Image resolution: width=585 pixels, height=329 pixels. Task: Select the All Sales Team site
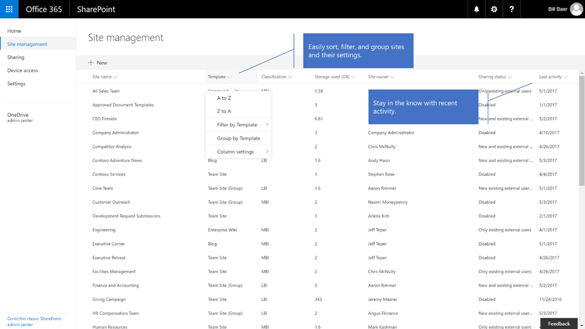coord(106,91)
